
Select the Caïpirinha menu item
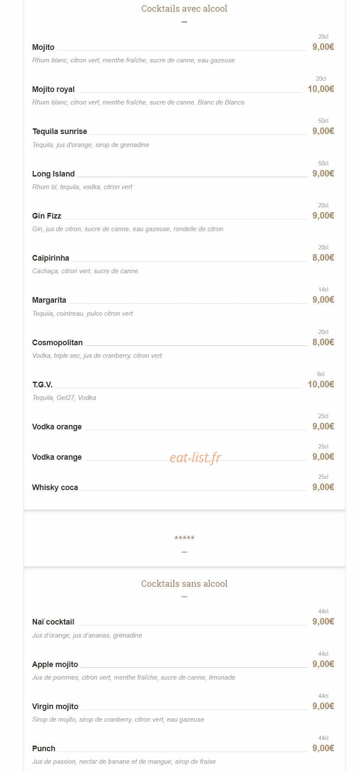click(x=51, y=258)
